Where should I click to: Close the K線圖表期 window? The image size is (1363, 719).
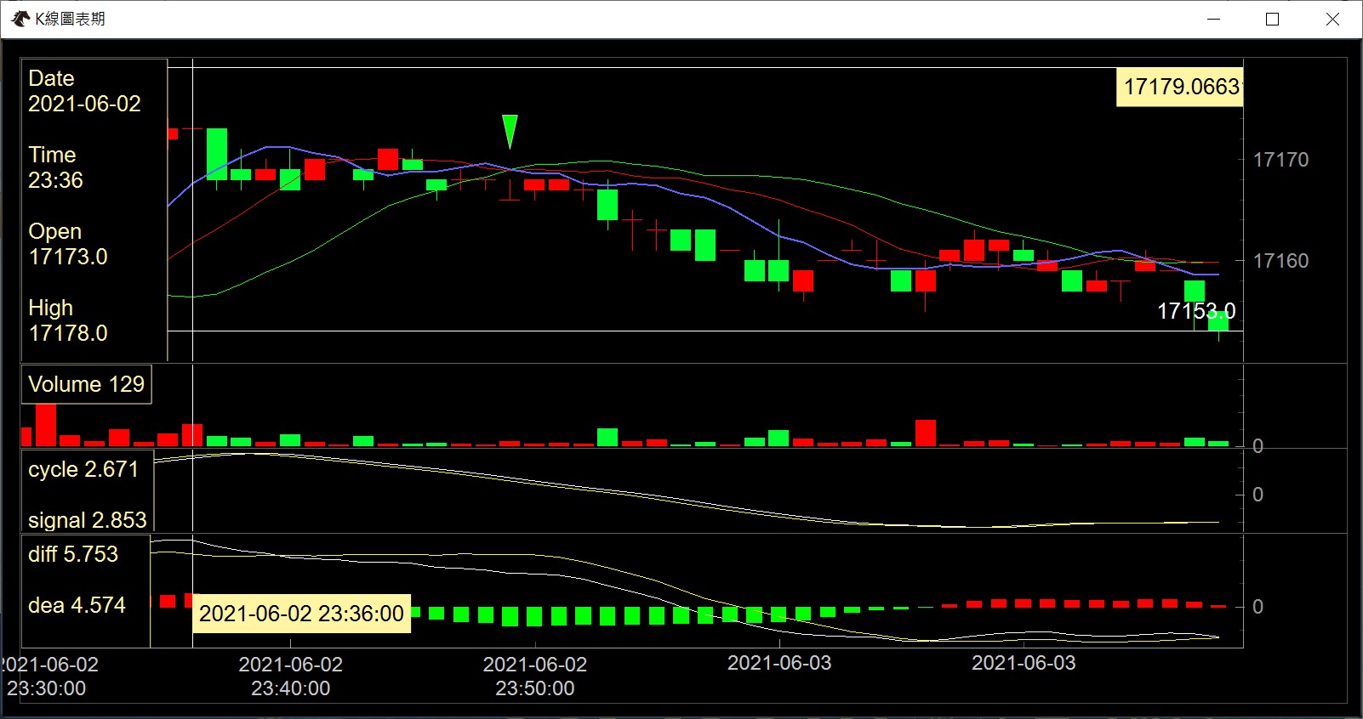(x=1332, y=19)
